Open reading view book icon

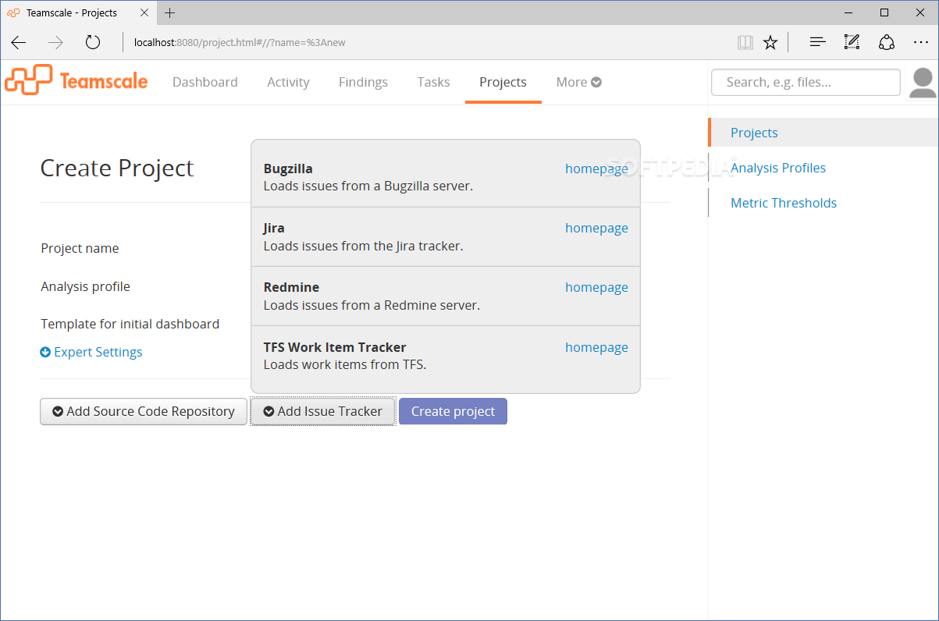coord(745,42)
